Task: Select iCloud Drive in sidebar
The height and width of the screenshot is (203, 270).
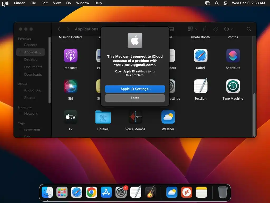Action: [31, 90]
